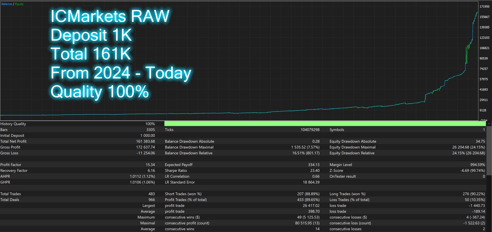Click the Symbols label
The width and height of the screenshot is (492, 232).
pos(337,130)
